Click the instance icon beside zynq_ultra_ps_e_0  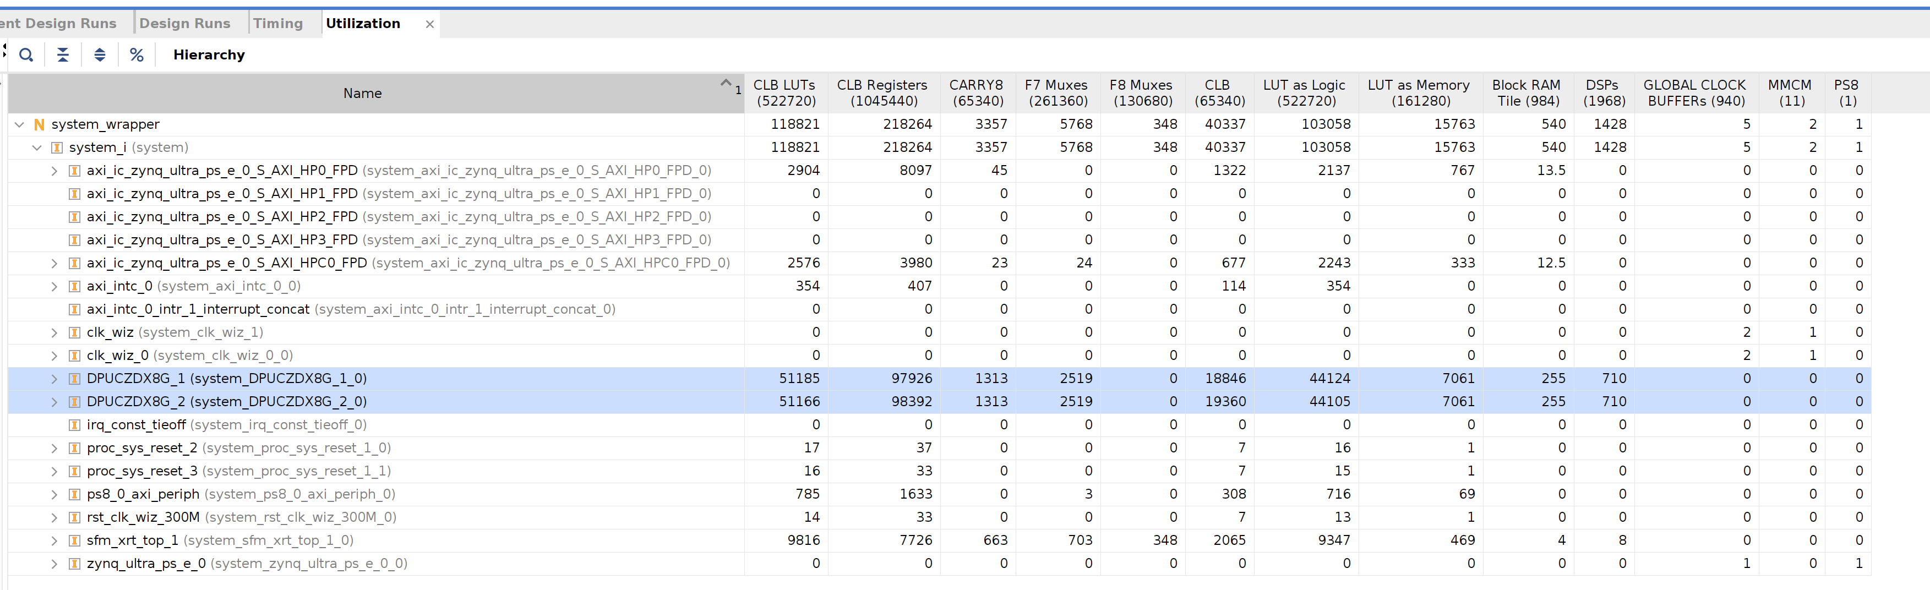74,563
